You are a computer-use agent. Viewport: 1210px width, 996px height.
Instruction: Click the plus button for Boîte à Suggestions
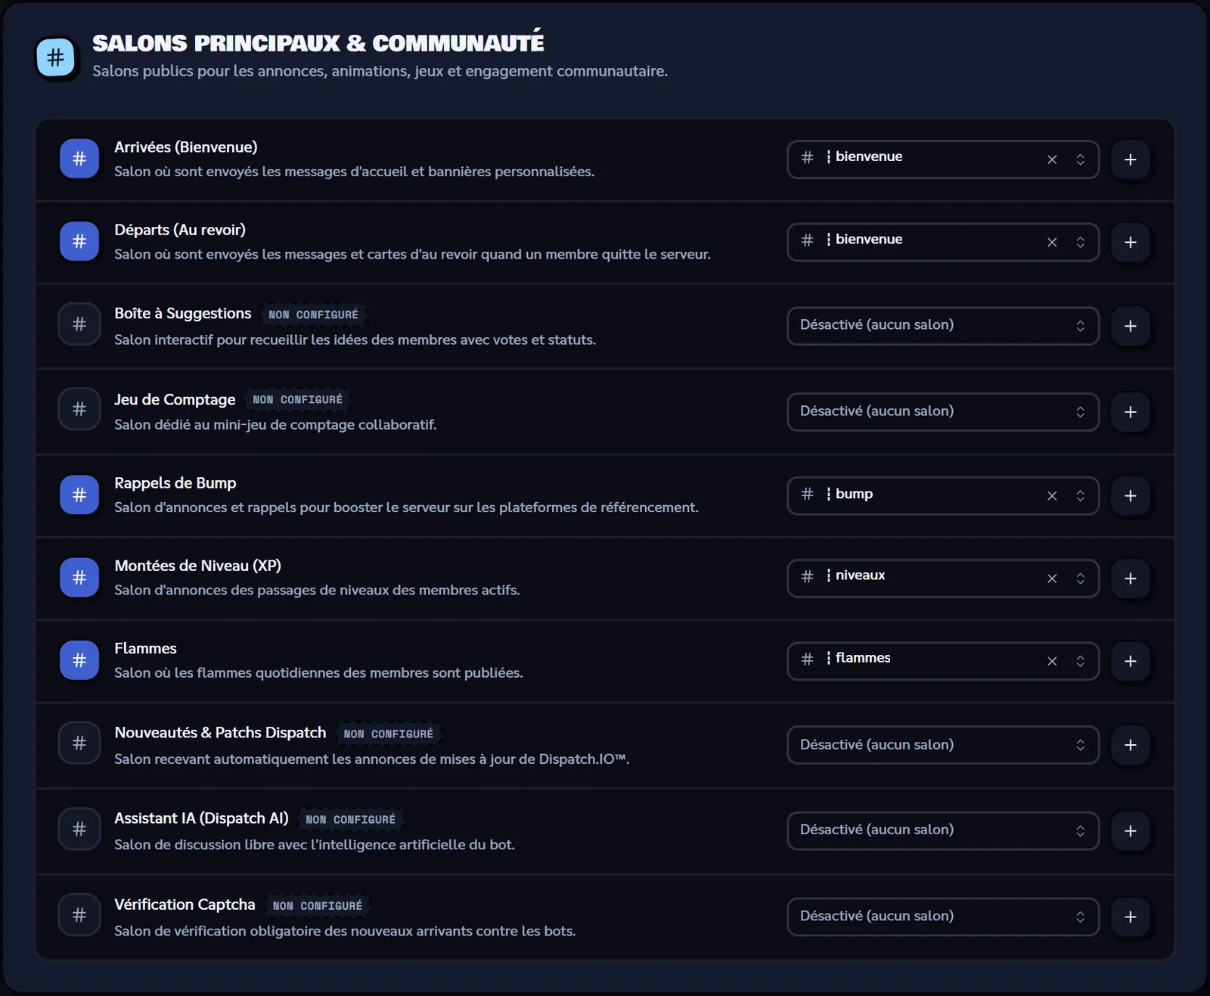click(x=1131, y=326)
